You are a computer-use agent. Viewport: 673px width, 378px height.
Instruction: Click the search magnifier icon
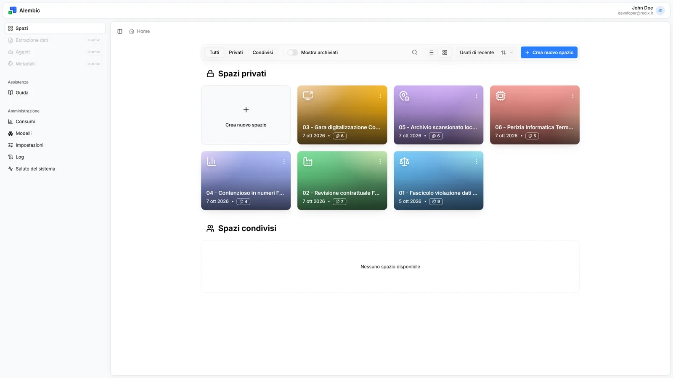[415, 52]
